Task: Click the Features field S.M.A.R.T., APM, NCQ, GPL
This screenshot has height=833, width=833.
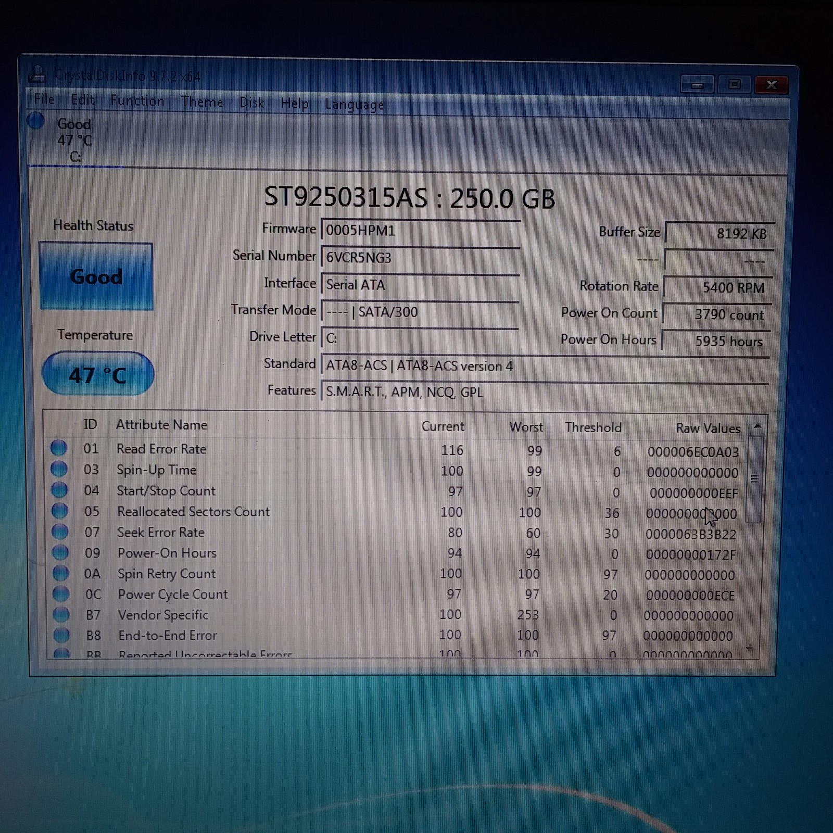Action: (x=545, y=392)
